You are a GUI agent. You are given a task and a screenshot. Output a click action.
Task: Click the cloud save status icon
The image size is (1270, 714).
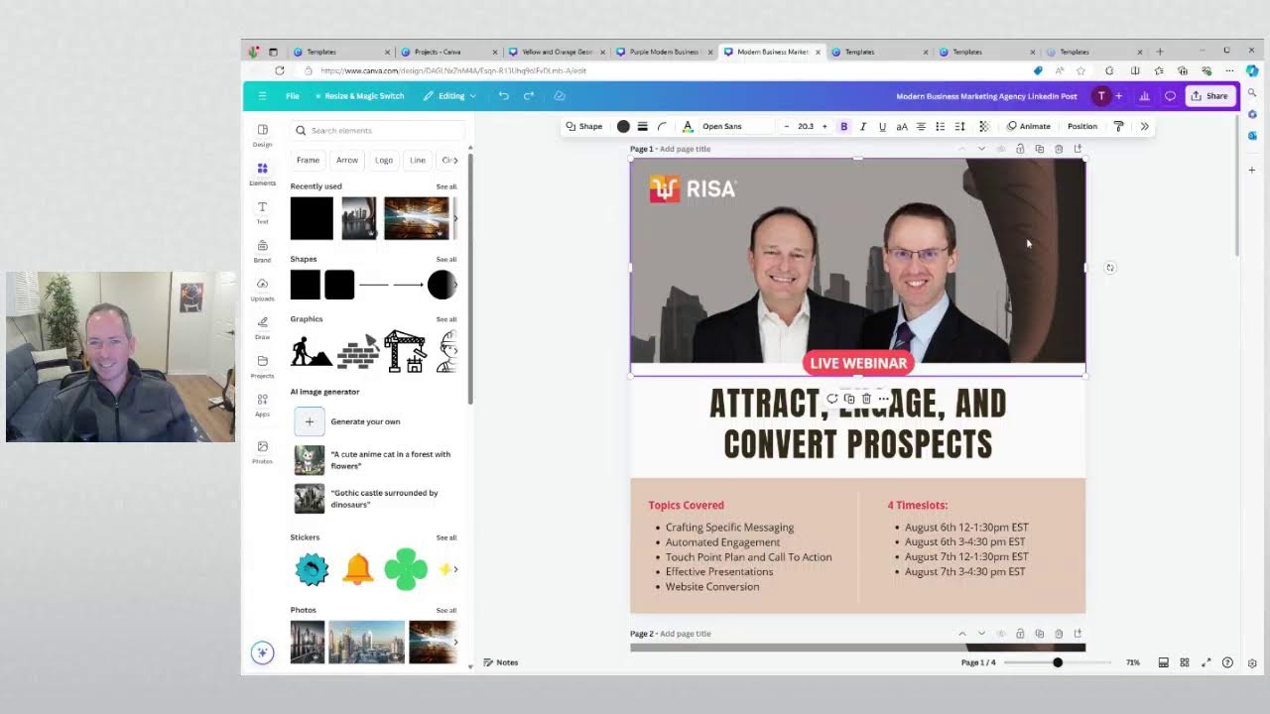pyautogui.click(x=560, y=96)
